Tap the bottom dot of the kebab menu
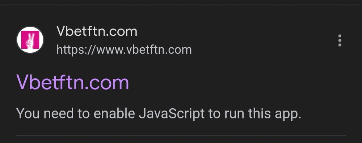The height and width of the screenshot is (143, 362). (x=340, y=45)
